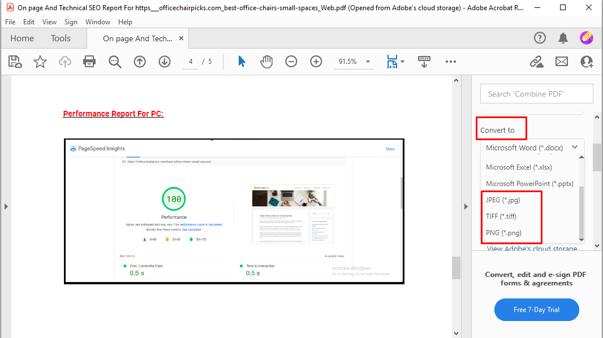Viewport: 603px width, 338px height.
Task: Expand the Microsoft Word format dropdown
Action: pyautogui.click(x=574, y=148)
